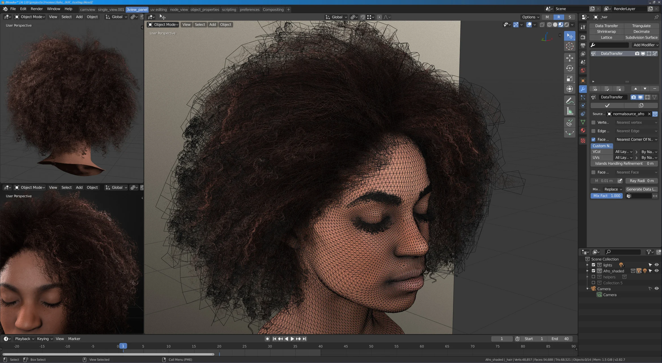This screenshot has height=363, width=662.
Task: Open the VCol All Layers dropdown
Action: click(x=623, y=152)
